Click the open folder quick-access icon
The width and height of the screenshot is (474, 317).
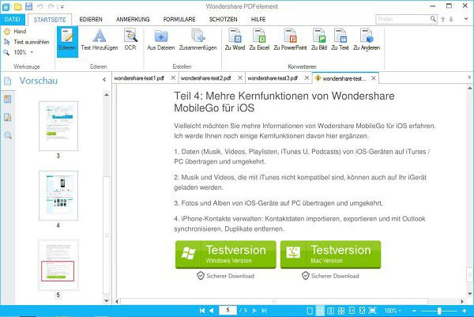coord(17,6)
